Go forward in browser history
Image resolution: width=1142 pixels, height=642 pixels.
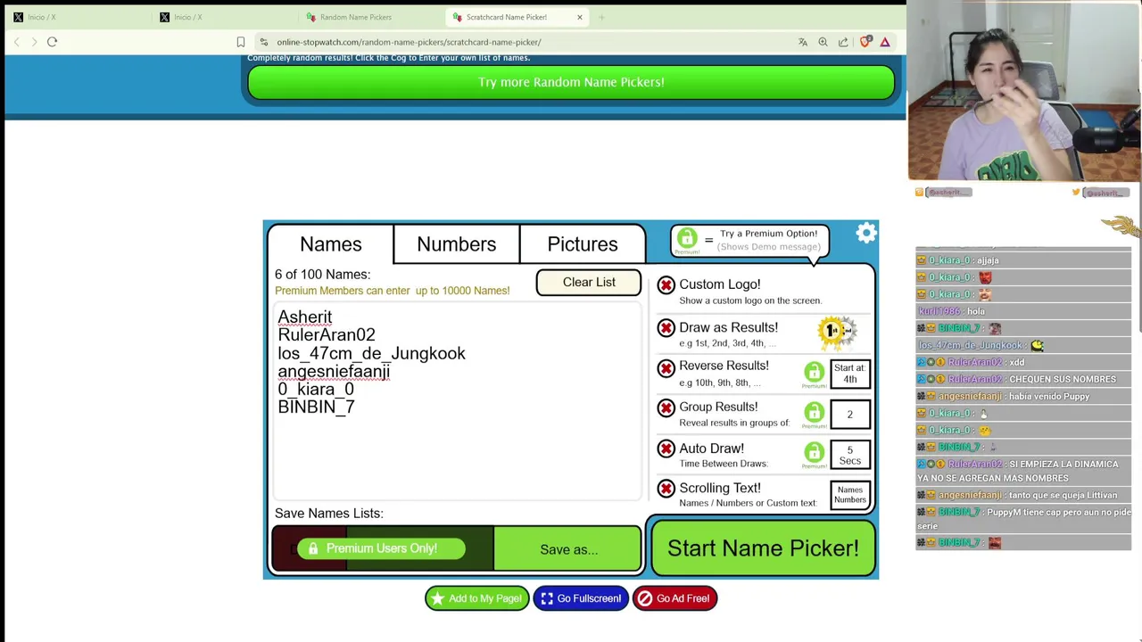[x=34, y=42]
